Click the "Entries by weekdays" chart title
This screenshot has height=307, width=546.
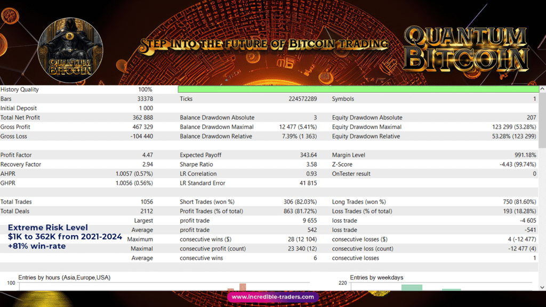click(376, 277)
